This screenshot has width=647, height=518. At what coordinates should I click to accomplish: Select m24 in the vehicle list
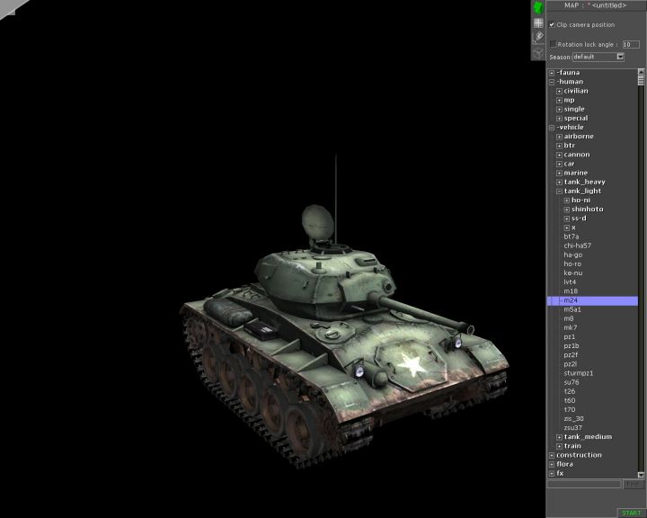(571, 300)
